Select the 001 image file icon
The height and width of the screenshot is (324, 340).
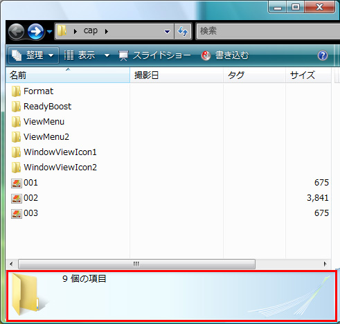click(x=17, y=183)
